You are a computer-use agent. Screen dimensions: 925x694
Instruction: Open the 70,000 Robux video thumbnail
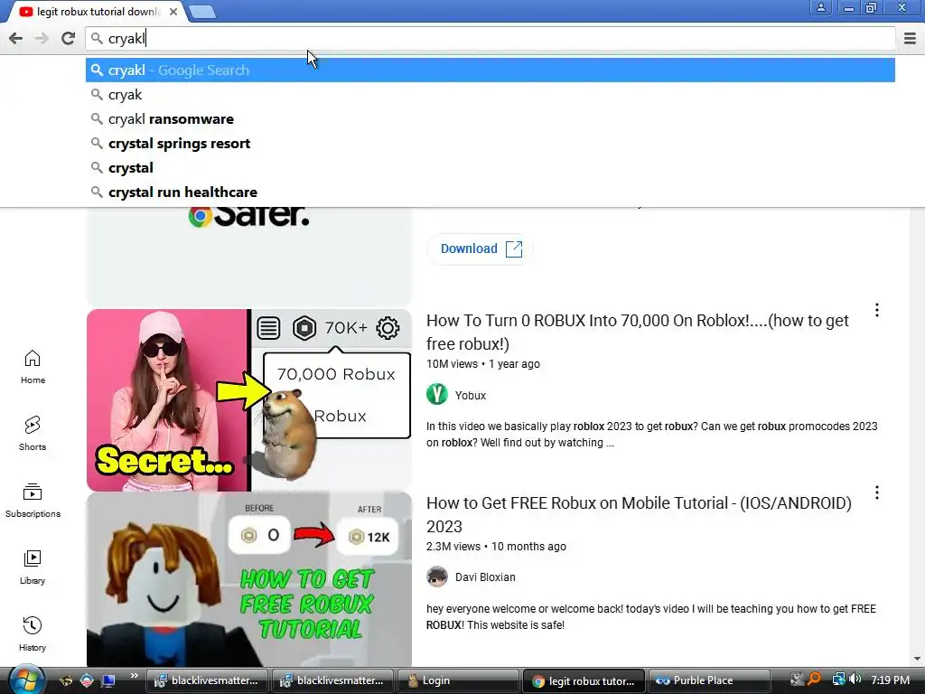tap(249, 400)
